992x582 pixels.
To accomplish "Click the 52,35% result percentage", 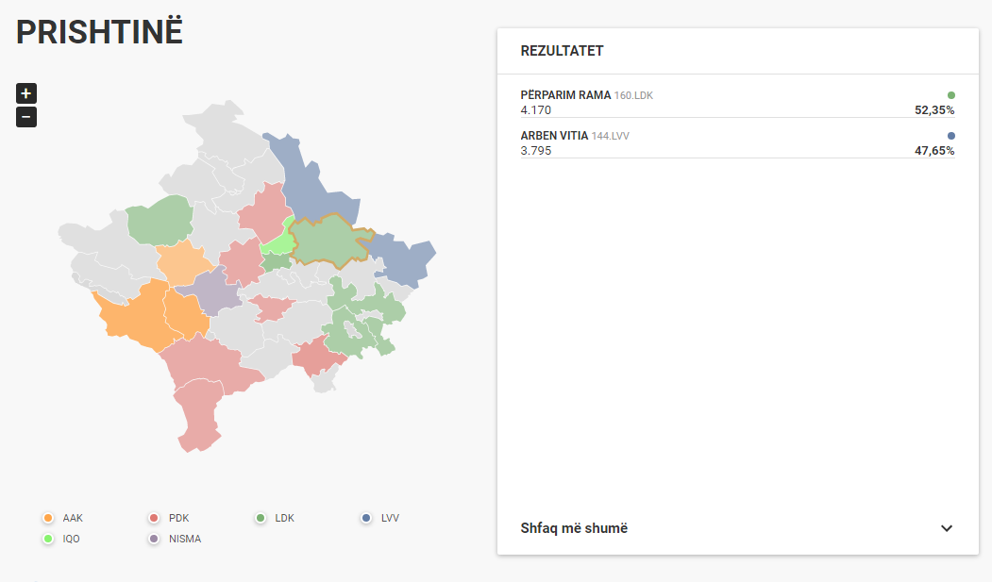I will 934,110.
